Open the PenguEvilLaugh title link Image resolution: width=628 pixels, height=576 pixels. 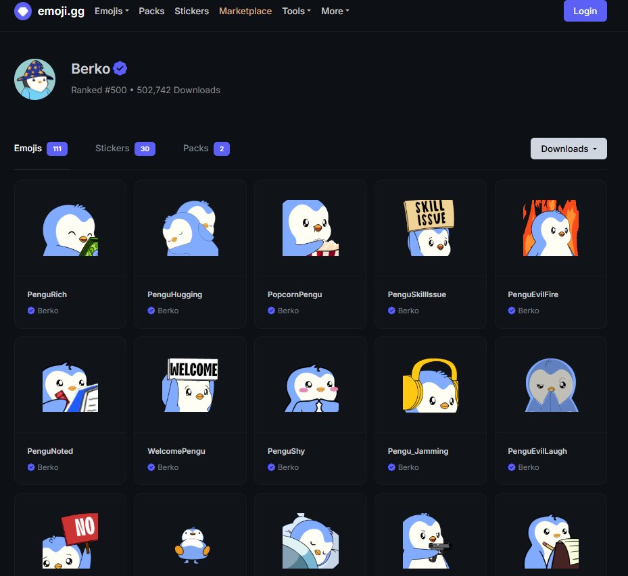pos(537,451)
